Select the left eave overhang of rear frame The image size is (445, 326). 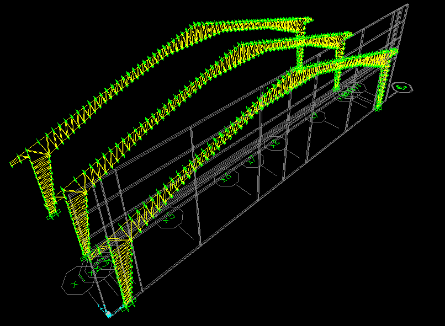tap(17, 160)
